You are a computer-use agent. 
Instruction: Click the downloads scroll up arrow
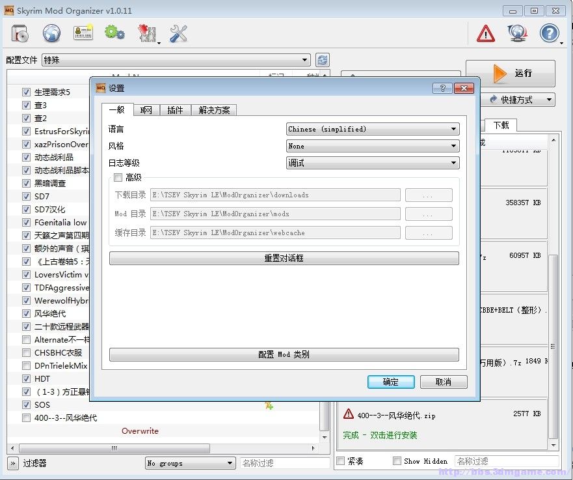553,140
